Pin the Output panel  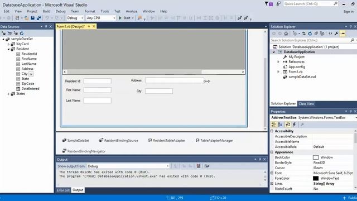click(x=260, y=159)
